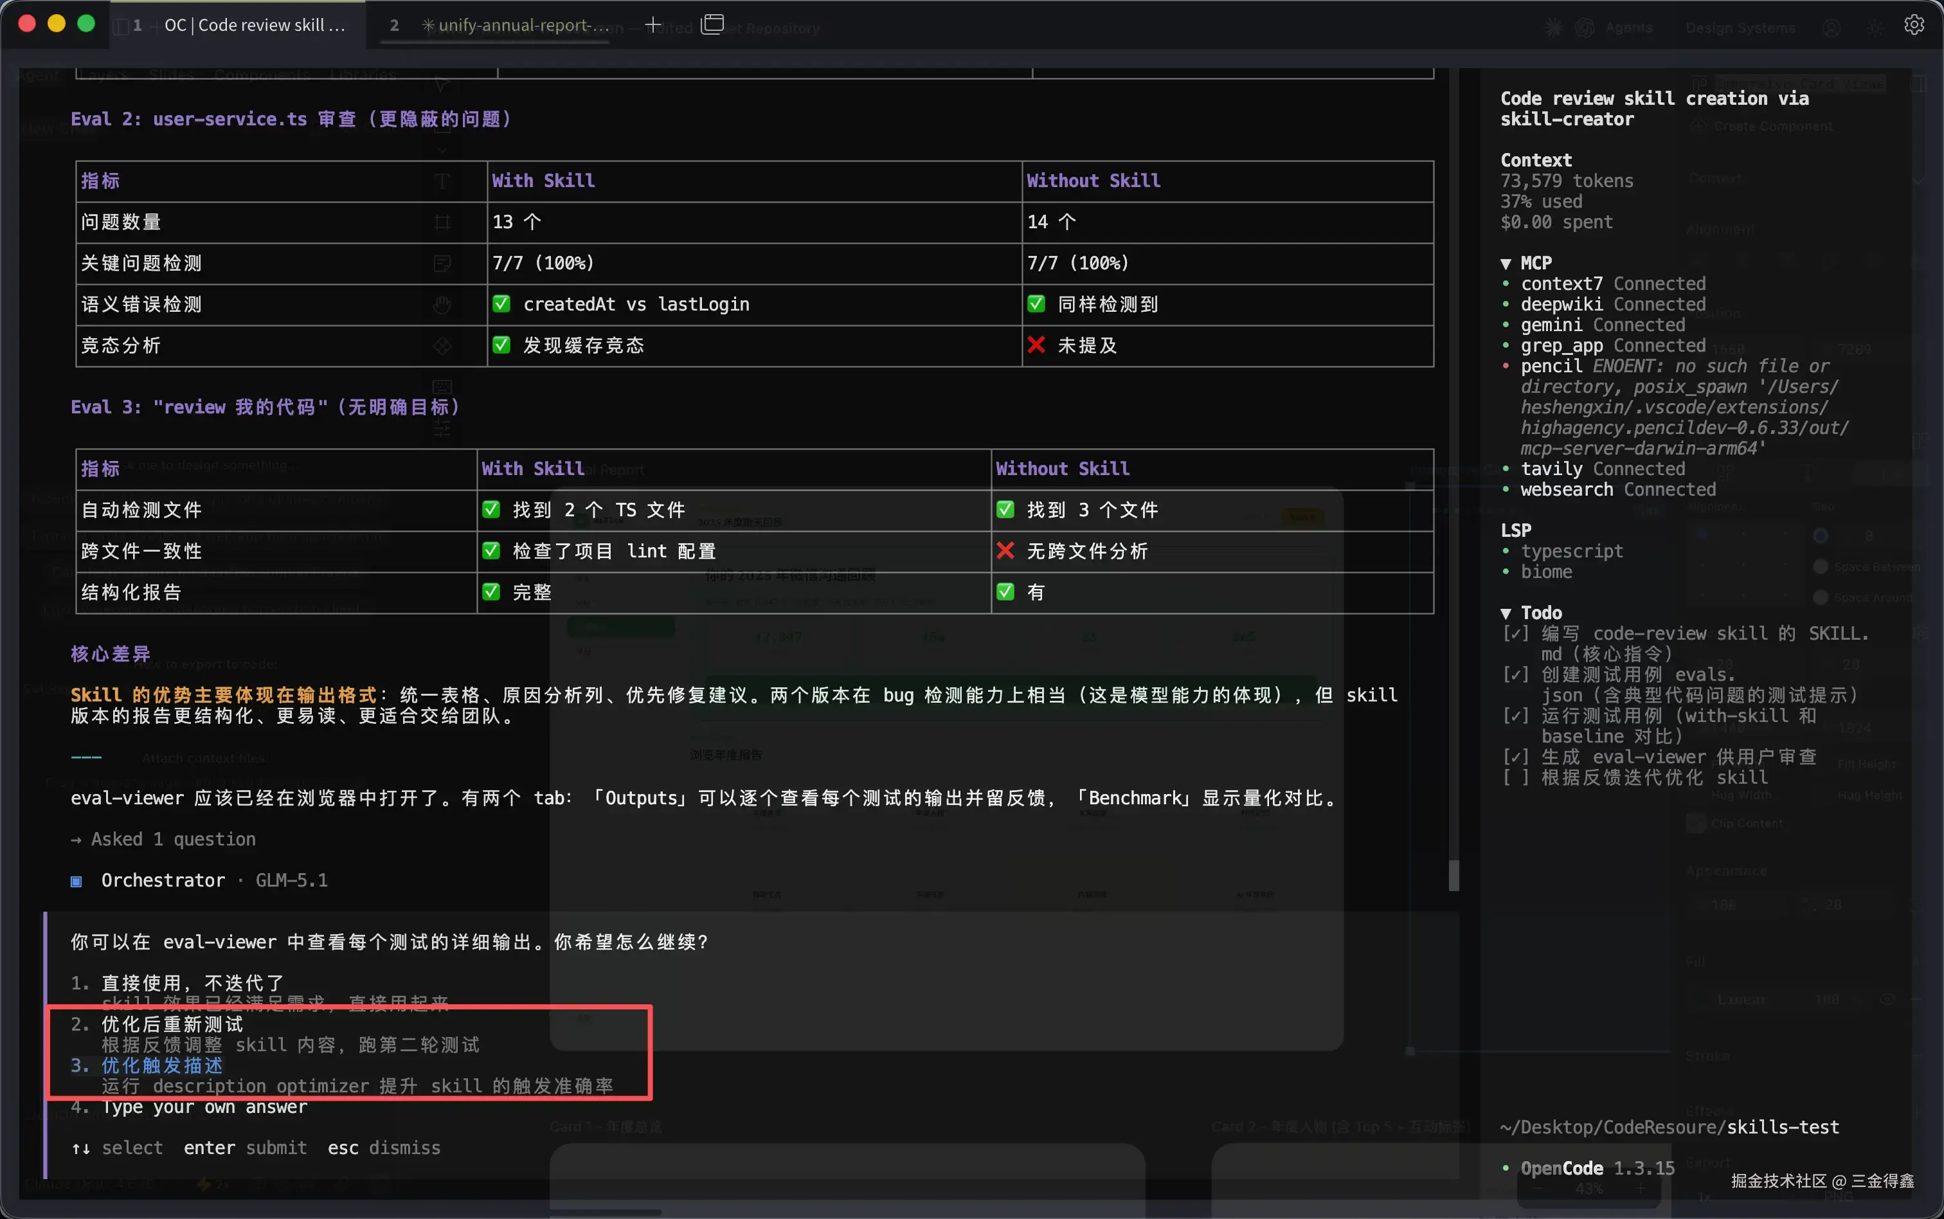Click the red X beside 无跨文件分析
This screenshot has width=1944, height=1219.
[1005, 550]
